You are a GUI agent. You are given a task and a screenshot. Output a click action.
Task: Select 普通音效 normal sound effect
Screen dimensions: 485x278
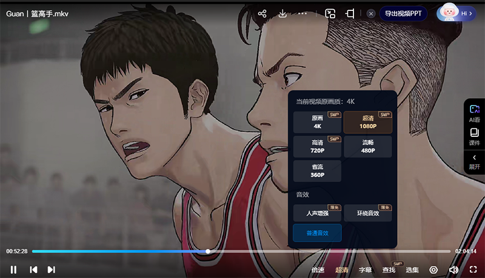click(x=317, y=233)
